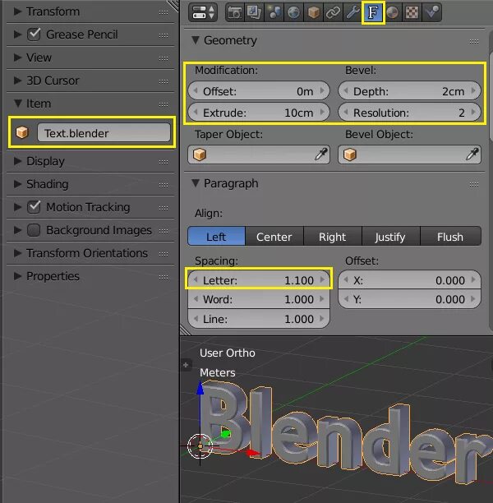The height and width of the screenshot is (503, 493).
Task: Expand the View panel
Action: (17, 58)
